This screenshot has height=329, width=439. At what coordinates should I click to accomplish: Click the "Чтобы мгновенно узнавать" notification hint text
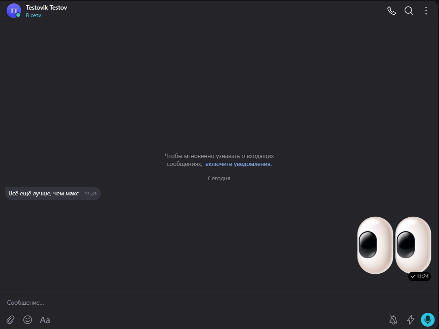[219, 156]
